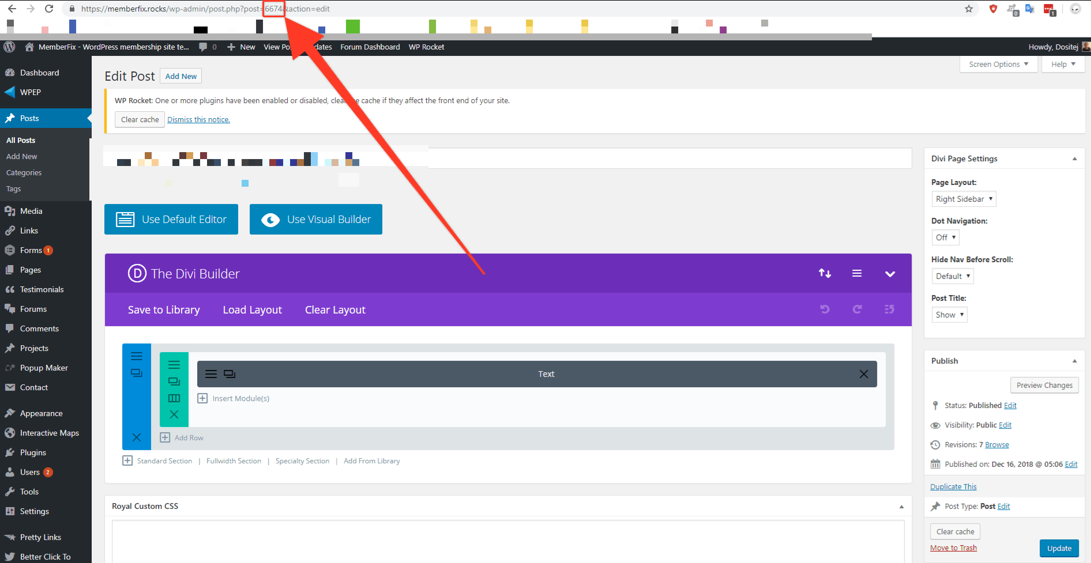Delete the blue section with X icon
This screenshot has height=563, width=1091.
137,437
